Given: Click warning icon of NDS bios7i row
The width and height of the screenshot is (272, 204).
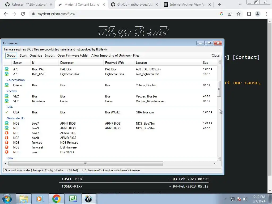Looking at the screenshot, I should coord(7,133).
